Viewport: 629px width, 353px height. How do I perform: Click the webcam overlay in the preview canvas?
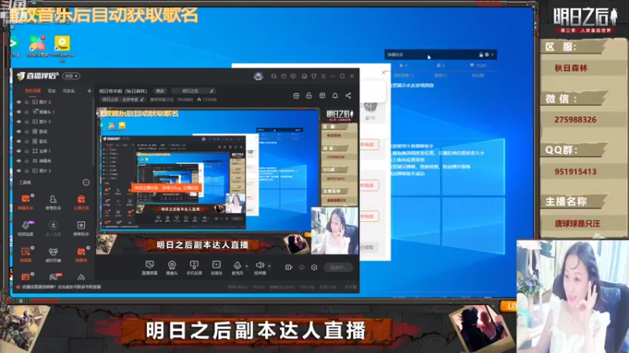335,231
